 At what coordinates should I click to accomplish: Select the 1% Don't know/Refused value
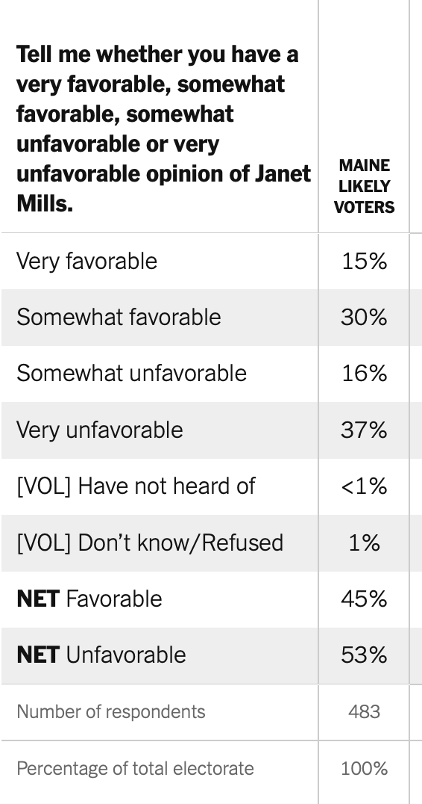click(364, 542)
